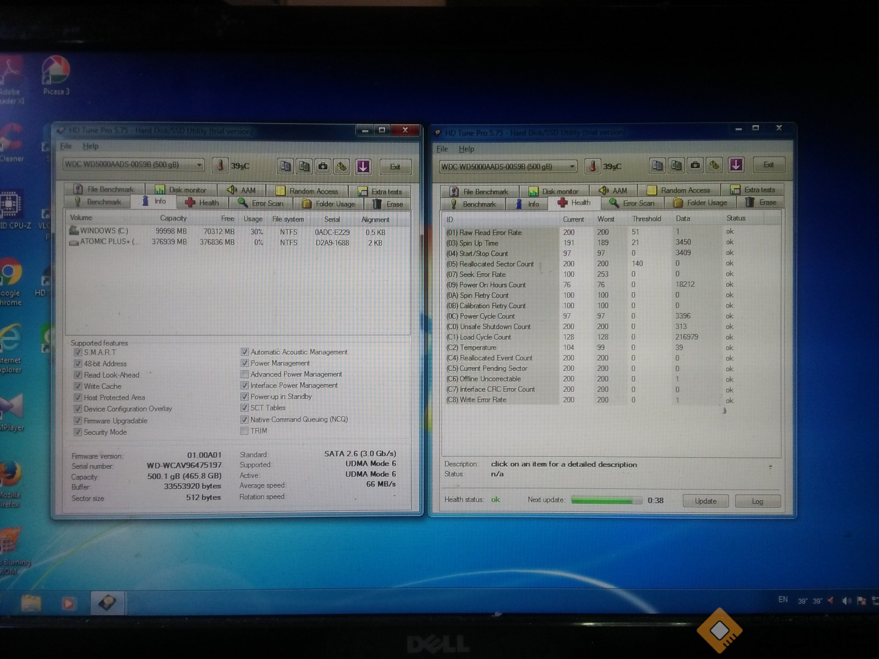Screen dimensions: 879x659
Task: Click the first copy icon in right window toolbar
Action: pos(658,165)
